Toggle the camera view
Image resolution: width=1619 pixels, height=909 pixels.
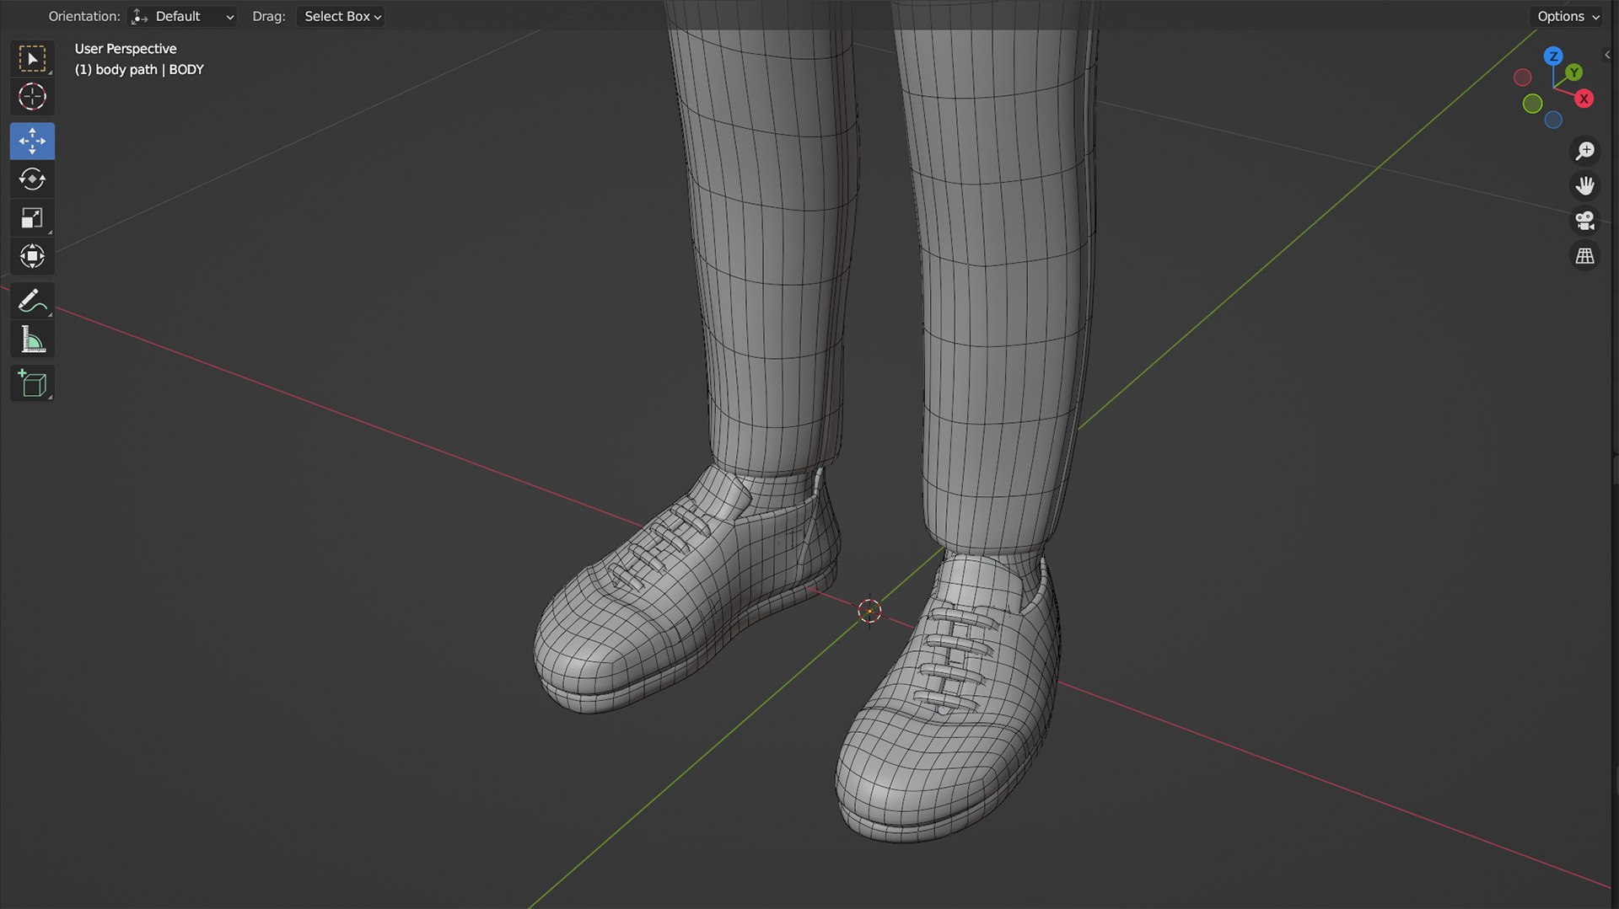1585,221
